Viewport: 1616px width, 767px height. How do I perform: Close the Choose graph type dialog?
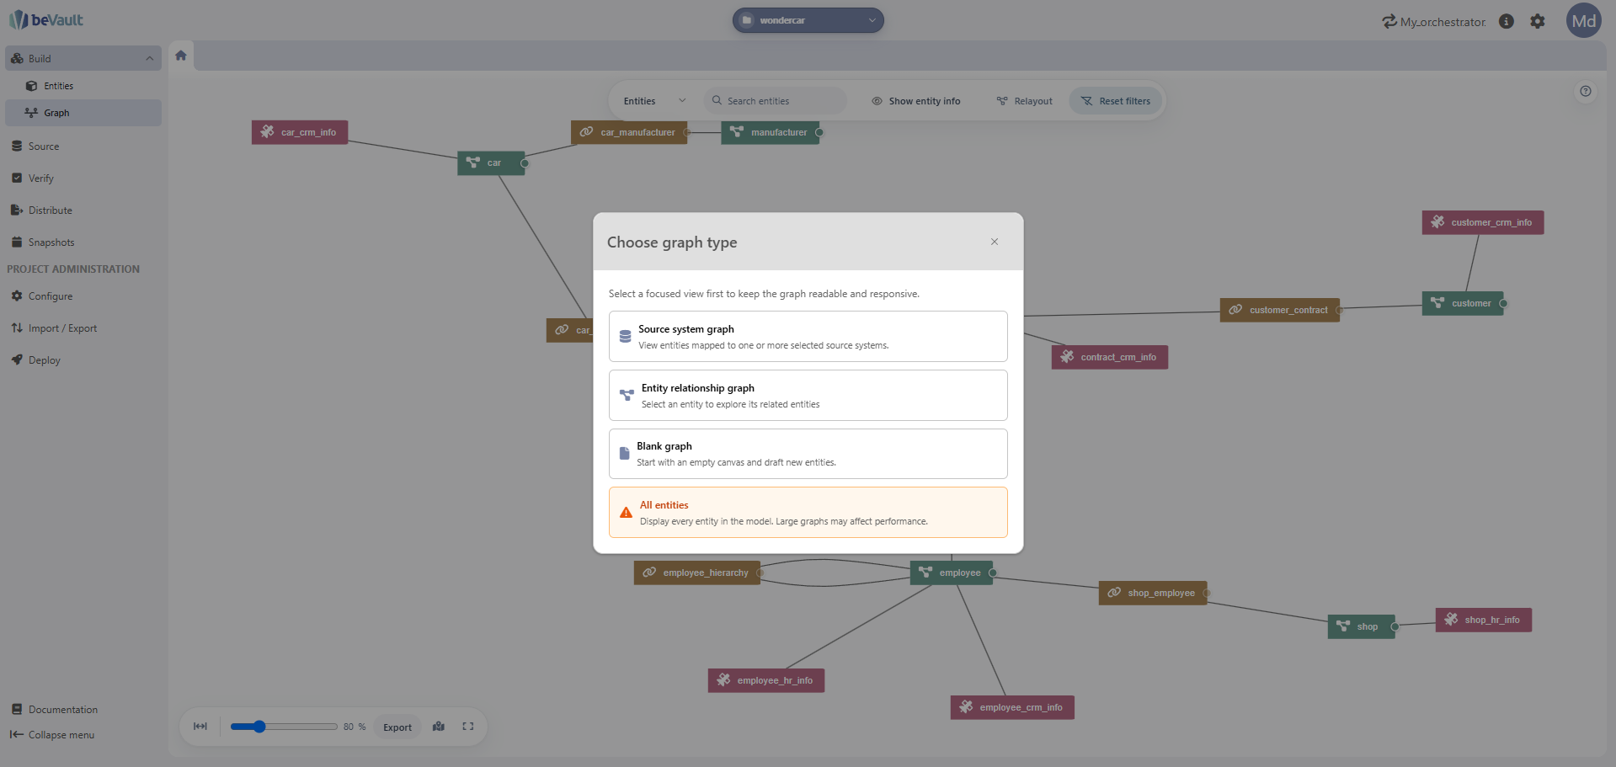(995, 242)
